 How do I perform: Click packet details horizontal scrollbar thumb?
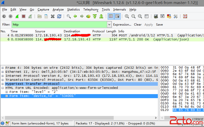[59, 118]
